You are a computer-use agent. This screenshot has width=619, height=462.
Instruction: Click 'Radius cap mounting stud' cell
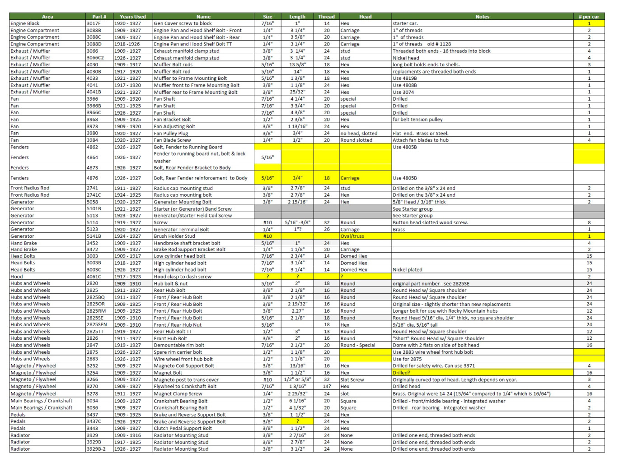pos(203,188)
